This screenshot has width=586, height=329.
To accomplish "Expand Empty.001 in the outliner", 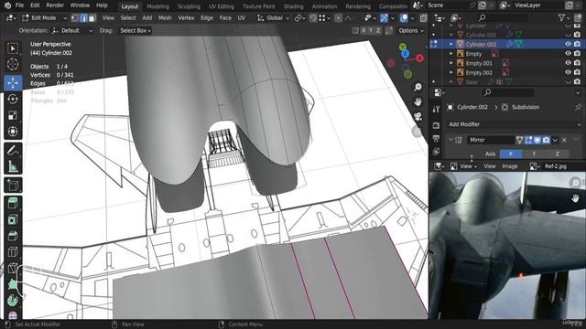I will (x=451, y=63).
